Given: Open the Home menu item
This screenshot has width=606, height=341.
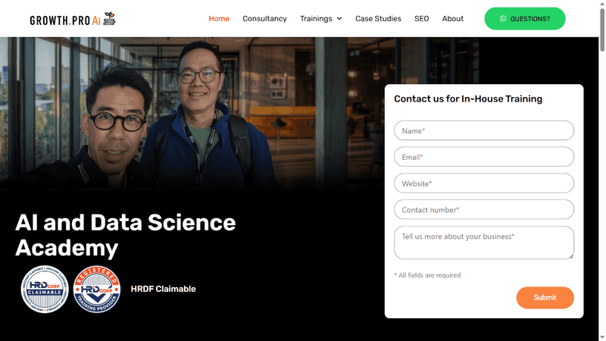Looking at the screenshot, I should pyautogui.click(x=219, y=19).
